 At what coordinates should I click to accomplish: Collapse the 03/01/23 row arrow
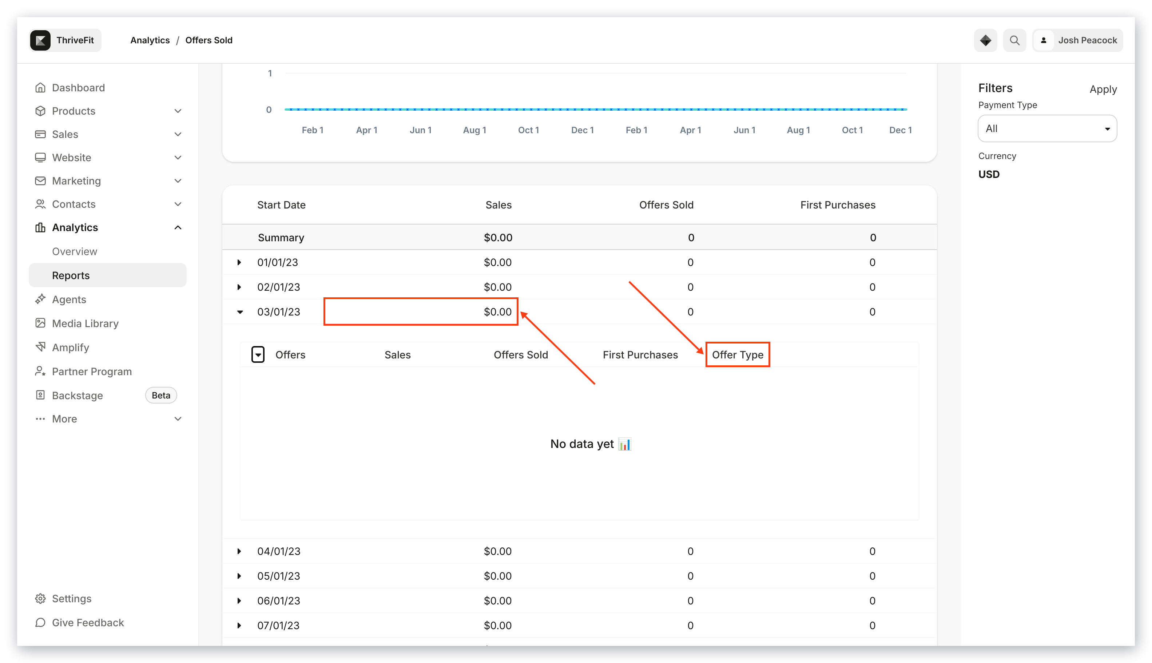tap(239, 312)
